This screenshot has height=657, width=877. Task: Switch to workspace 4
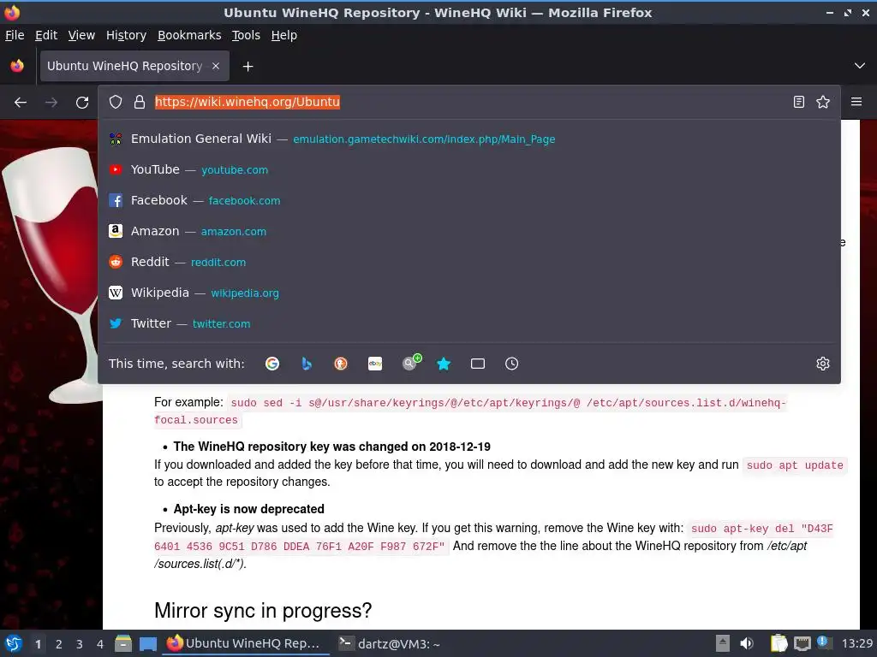tap(100, 644)
